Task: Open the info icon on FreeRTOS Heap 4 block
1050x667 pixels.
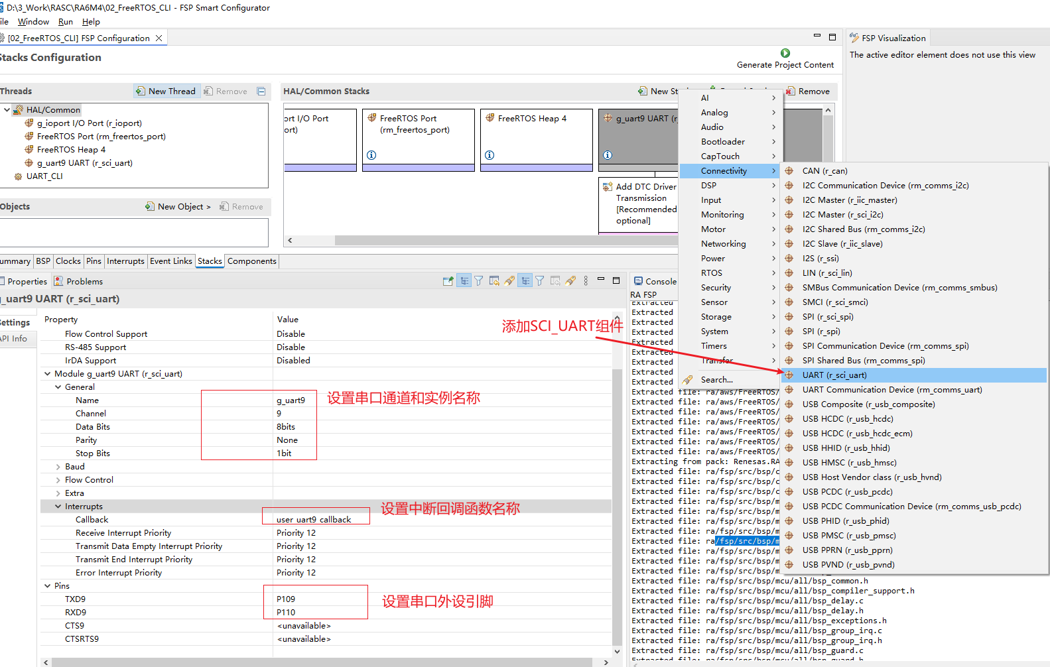Action: (490, 155)
